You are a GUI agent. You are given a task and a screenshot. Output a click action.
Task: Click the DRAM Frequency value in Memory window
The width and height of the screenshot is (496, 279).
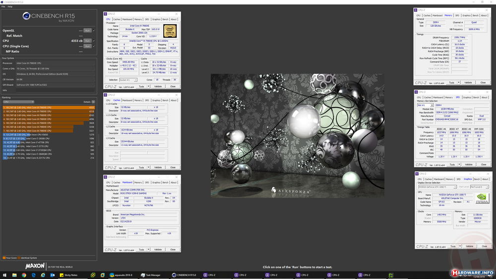click(460, 37)
